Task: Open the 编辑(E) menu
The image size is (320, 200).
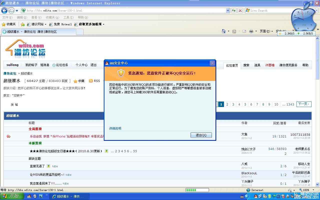Action: coord(22,17)
